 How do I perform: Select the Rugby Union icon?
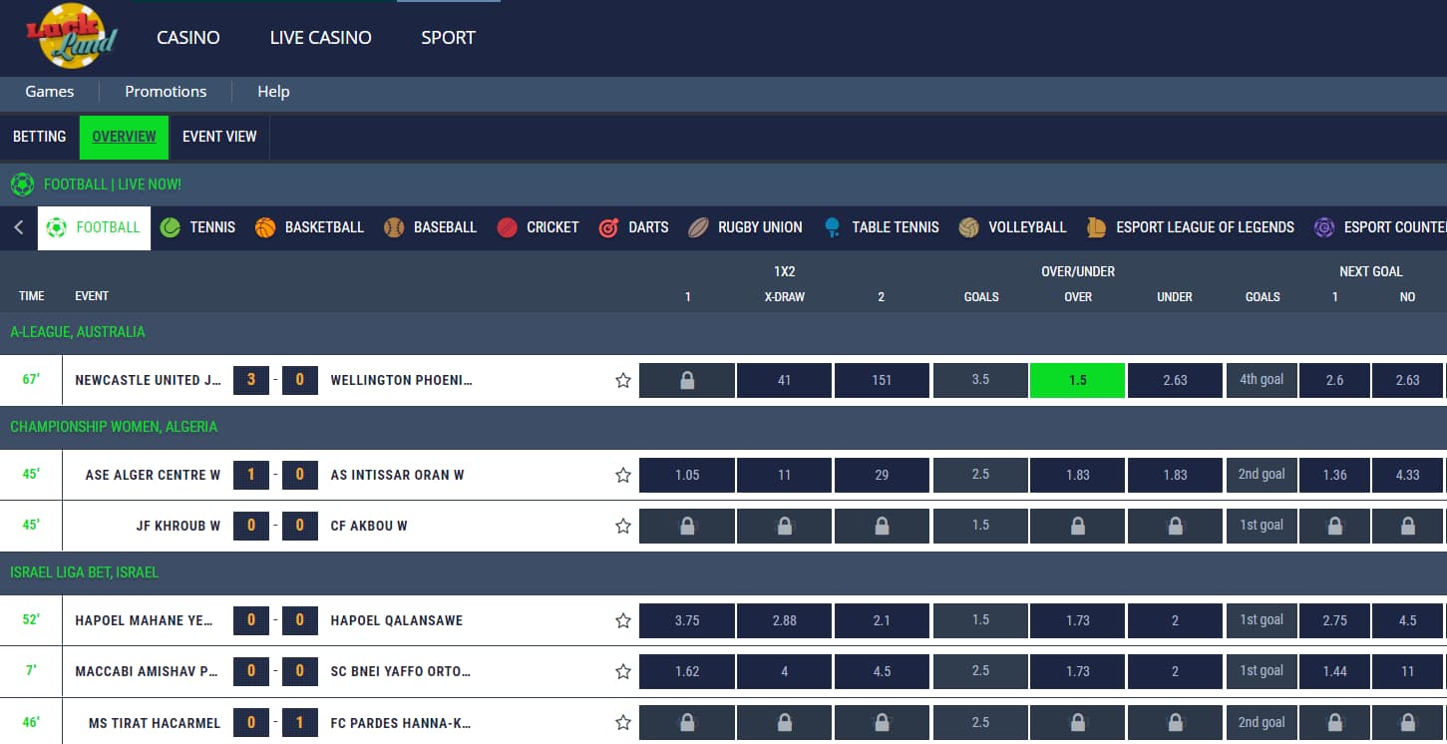click(698, 227)
